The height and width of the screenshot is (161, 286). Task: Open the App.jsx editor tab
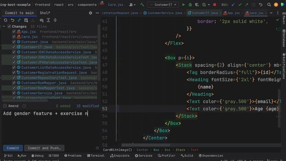(231, 13)
